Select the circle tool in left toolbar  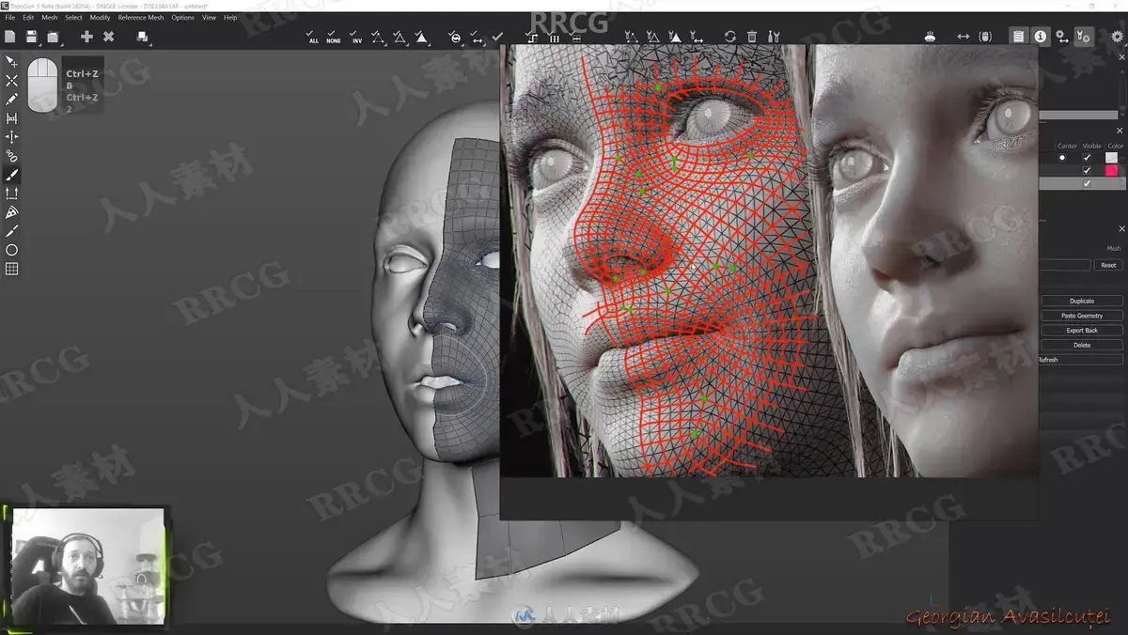pyautogui.click(x=11, y=250)
